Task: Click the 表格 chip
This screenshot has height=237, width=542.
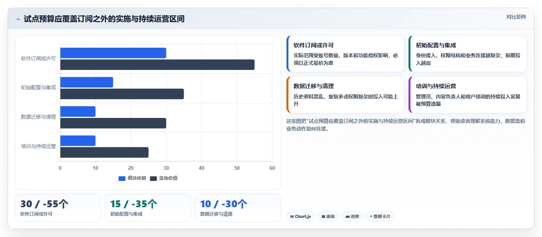Action: click(x=328, y=216)
